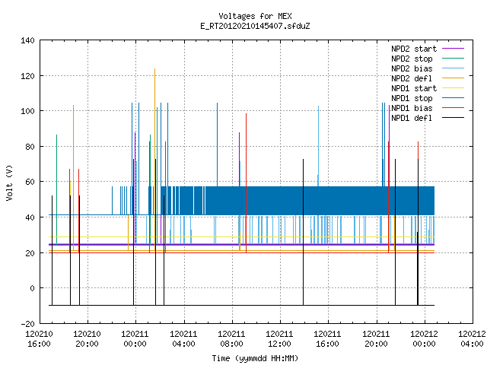Click the 'NPD2 stop' legend label
This screenshot has height=365, width=487.
tap(412, 59)
